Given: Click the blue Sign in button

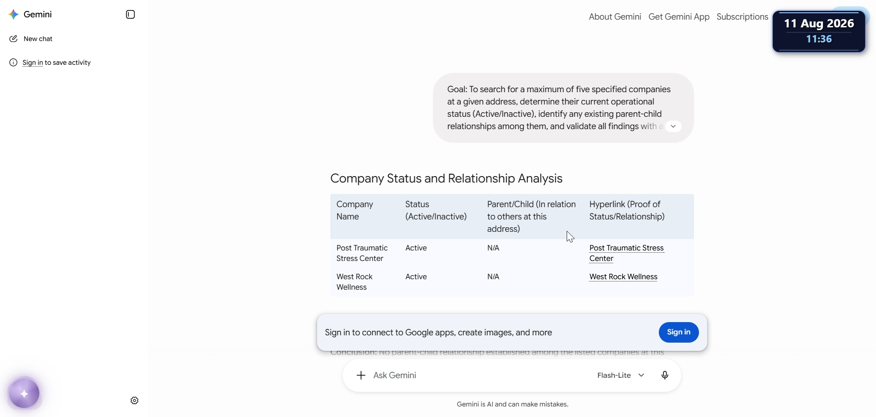Looking at the screenshot, I should [679, 332].
